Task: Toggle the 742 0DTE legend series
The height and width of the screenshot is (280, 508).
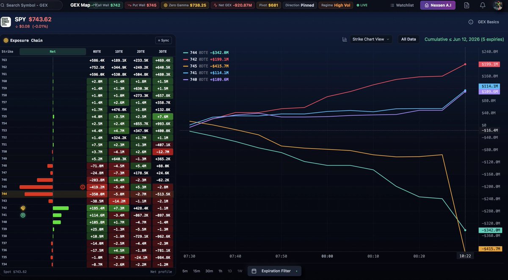Action: pyautogui.click(x=206, y=59)
